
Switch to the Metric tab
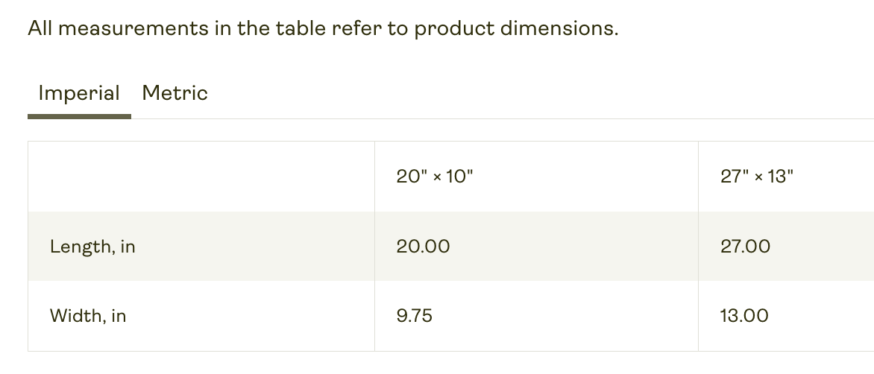(175, 93)
